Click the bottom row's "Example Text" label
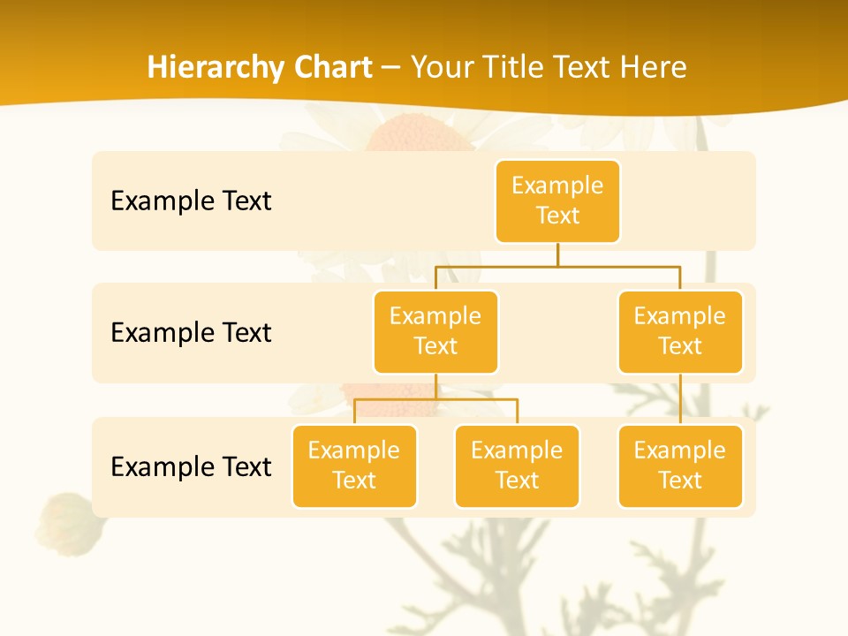This screenshot has width=848, height=636. tap(191, 466)
